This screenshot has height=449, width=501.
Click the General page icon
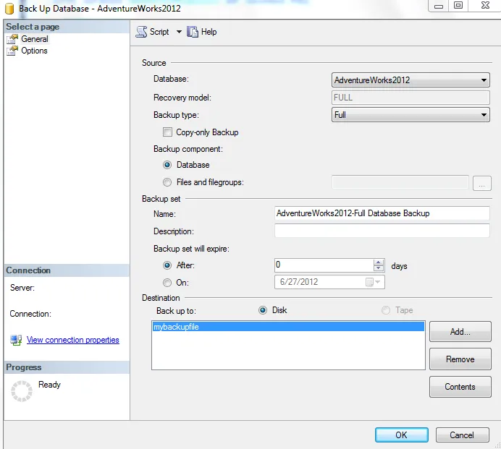coord(12,39)
